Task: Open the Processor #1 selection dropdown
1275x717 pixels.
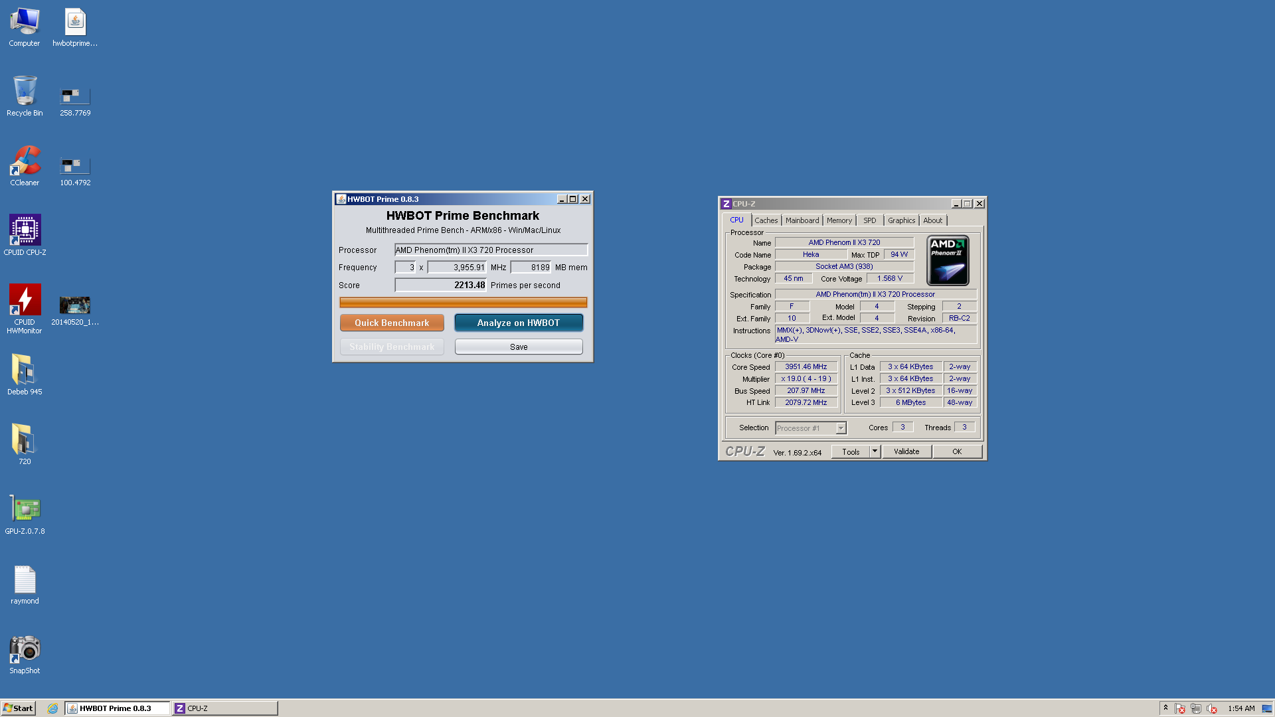Action: (x=811, y=428)
